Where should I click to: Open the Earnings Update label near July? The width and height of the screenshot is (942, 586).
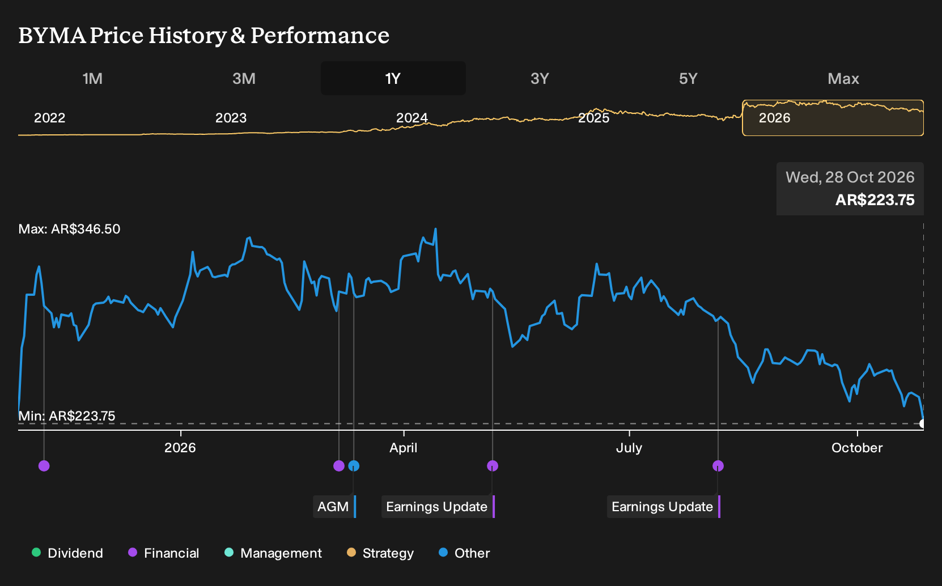(x=664, y=507)
